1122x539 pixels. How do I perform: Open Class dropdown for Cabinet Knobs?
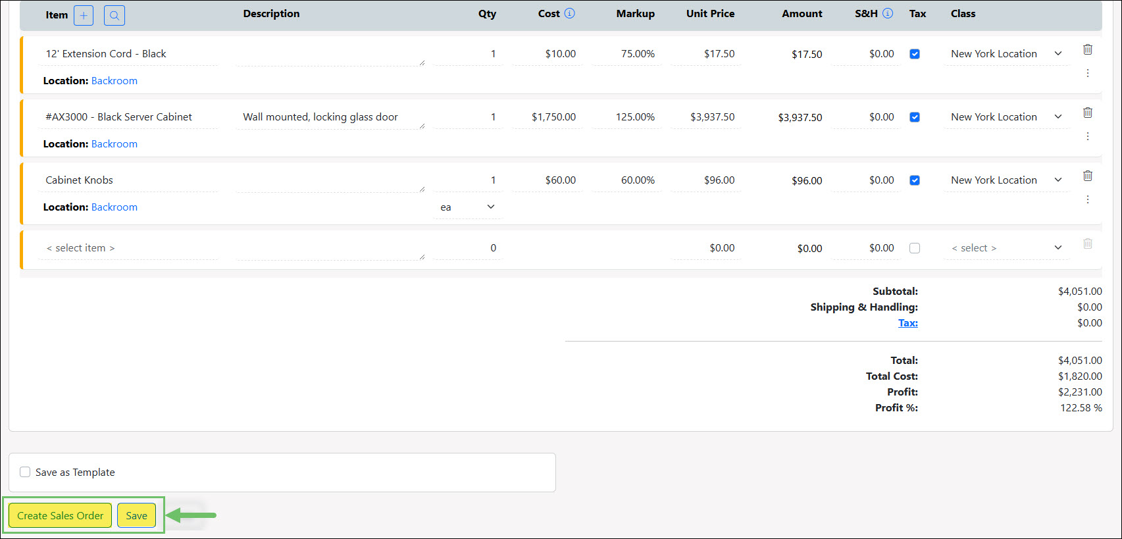tap(1007, 180)
